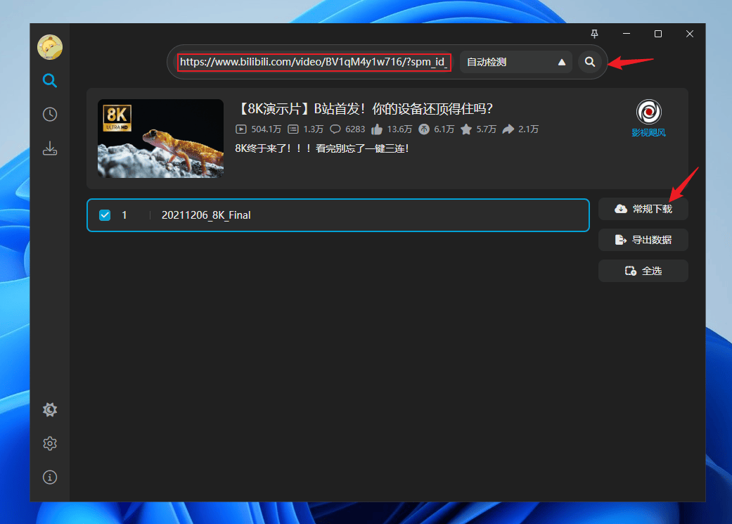
Task: Click the 导出数据 button
Action: tap(643, 240)
